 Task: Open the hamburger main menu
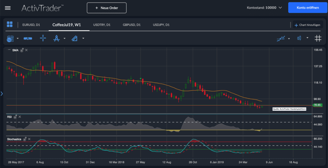(8, 8)
